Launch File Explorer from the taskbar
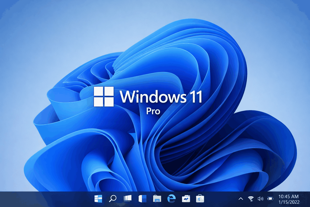Viewport: 310px width, 207px height. 157,199
